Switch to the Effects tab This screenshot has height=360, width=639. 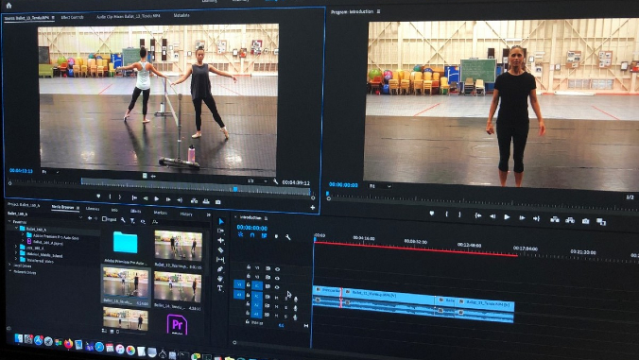pyautogui.click(x=136, y=211)
